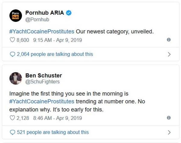Open info icon on Ben Schuster's tweet
The image size is (181, 143).
click(x=169, y=118)
